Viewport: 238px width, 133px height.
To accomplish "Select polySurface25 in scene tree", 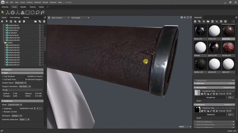I will [x=14, y=55].
